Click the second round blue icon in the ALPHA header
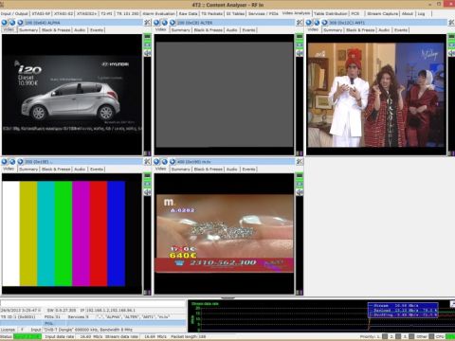This screenshot has height=341, width=455. pyautogui.click(x=12, y=23)
